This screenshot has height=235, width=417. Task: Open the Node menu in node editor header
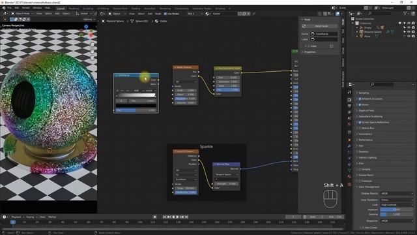(x=158, y=14)
